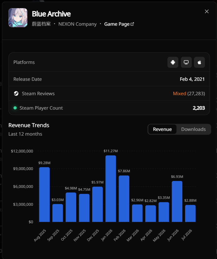Image resolution: width=217 pixels, height=259 pixels.
Task: Open the Game Page link
Action: coord(119,24)
